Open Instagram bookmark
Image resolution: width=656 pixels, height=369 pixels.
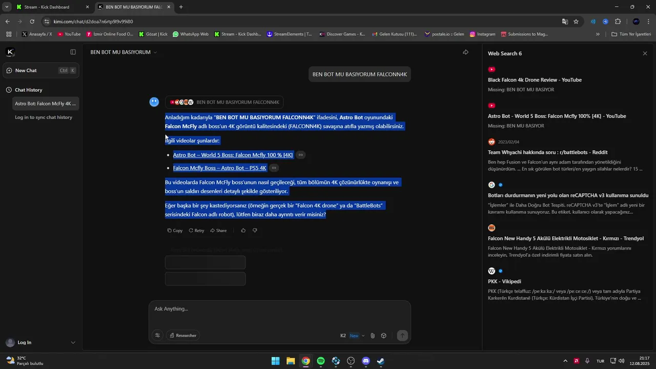(x=482, y=34)
